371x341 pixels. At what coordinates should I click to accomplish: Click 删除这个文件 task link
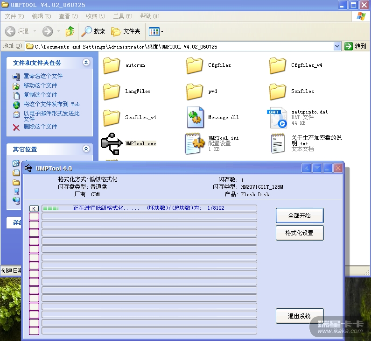coord(40,127)
